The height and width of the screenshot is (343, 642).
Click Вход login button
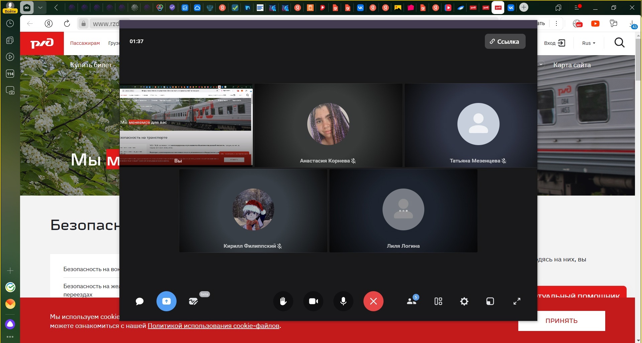point(554,43)
